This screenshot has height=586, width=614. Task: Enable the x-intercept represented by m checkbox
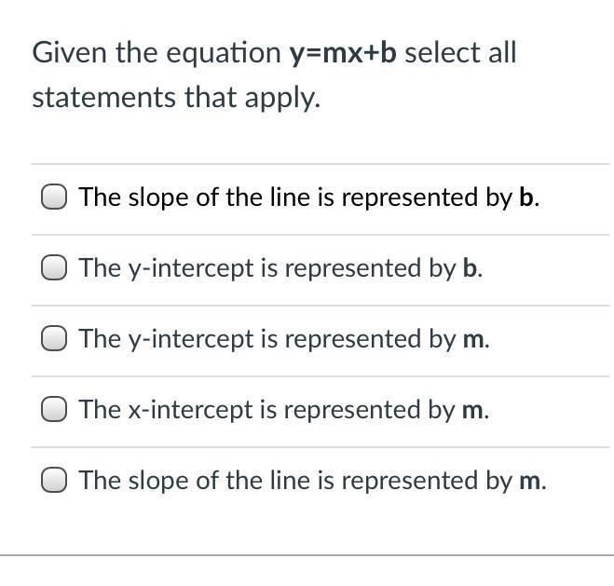coord(54,410)
